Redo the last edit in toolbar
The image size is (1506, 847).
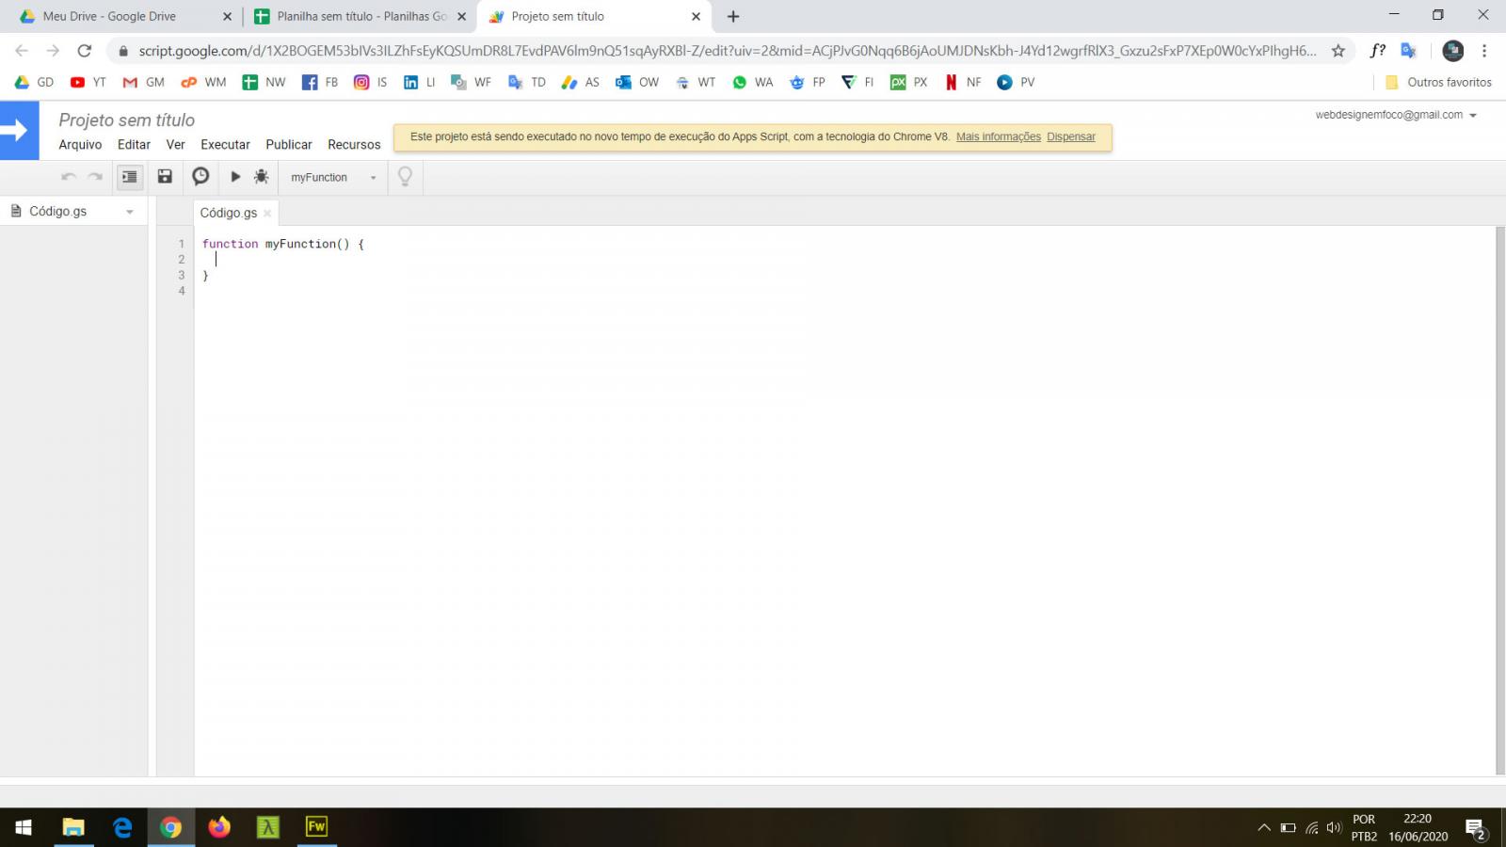95,177
